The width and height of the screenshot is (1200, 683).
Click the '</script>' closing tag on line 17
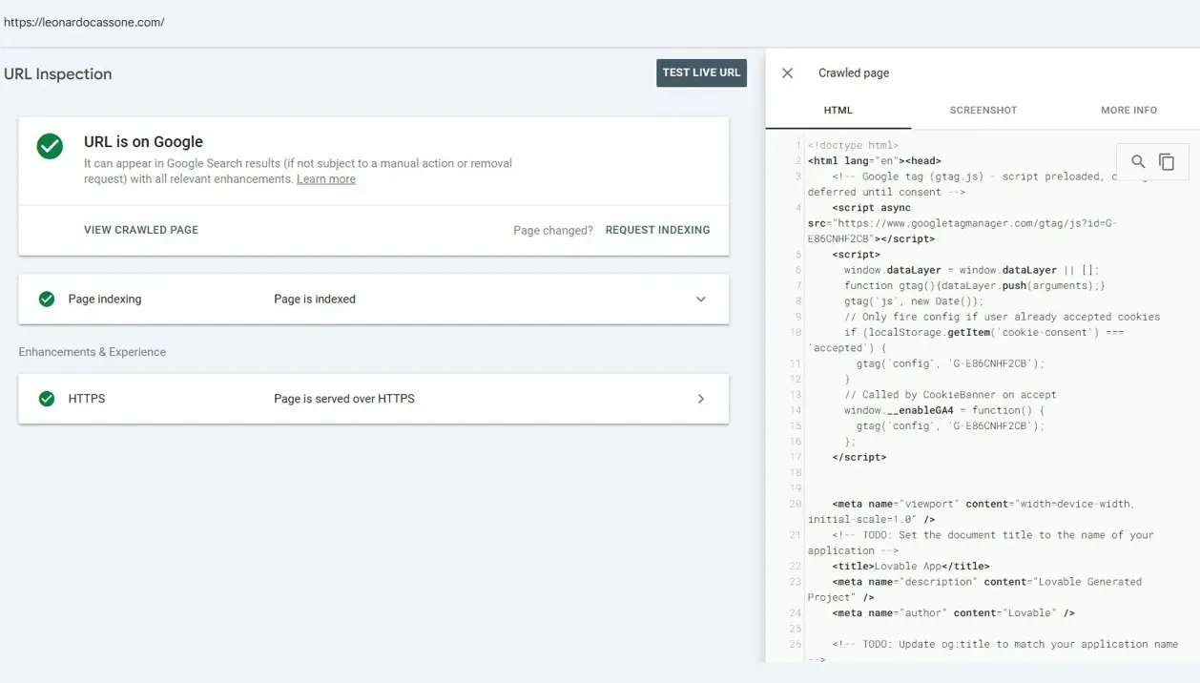(859, 457)
